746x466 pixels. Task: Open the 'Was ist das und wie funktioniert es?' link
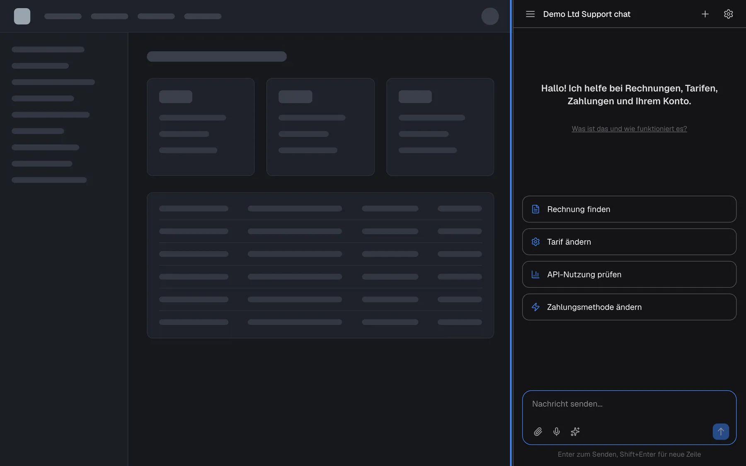click(629, 129)
